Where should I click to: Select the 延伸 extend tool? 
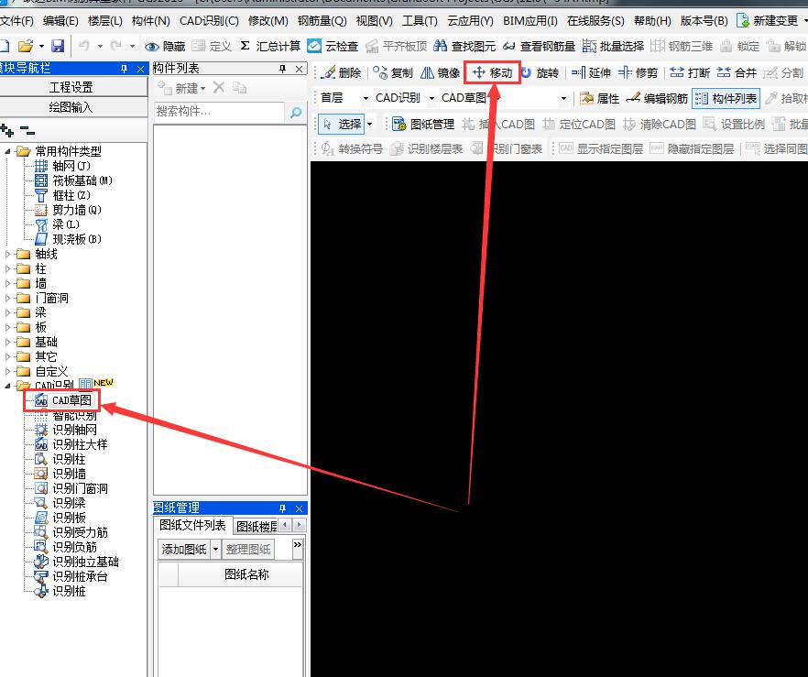[591, 72]
